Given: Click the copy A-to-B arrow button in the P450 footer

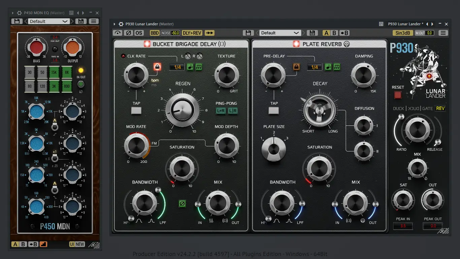Looking at the screenshot, I should click(33, 244).
